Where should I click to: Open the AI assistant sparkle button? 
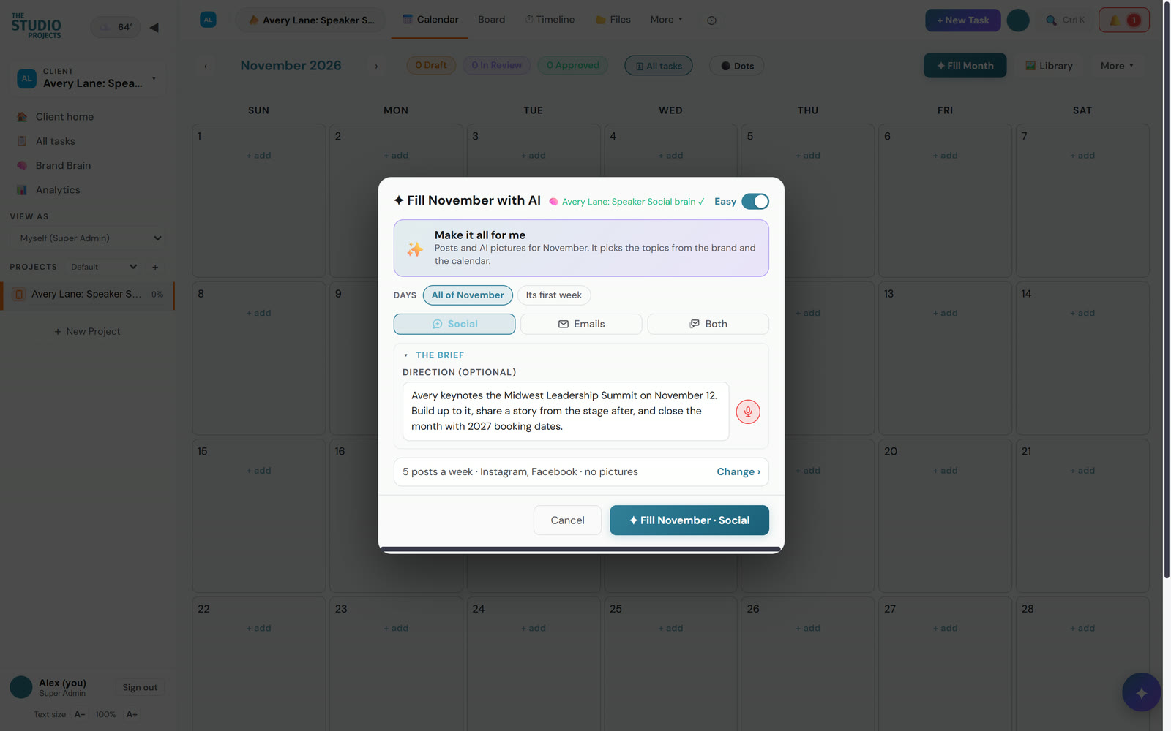pos(1141,692)
